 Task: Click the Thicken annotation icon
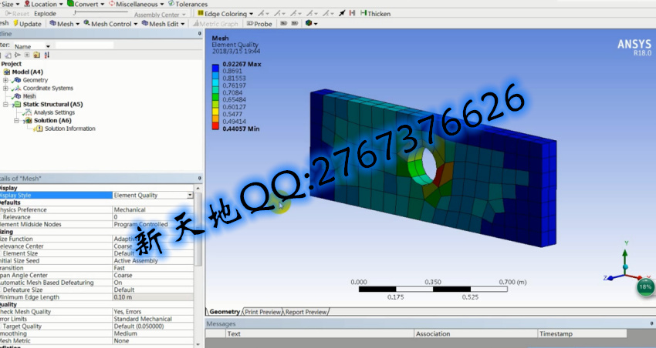pos(363,14)
